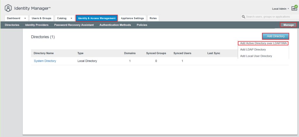Open Identity Providers section
Viewport: 299px width, 137px height.
[x=36, y=25]
